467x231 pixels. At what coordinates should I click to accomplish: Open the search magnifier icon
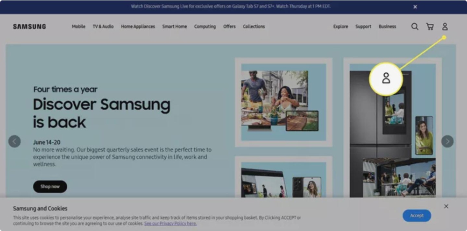[415, 27]
